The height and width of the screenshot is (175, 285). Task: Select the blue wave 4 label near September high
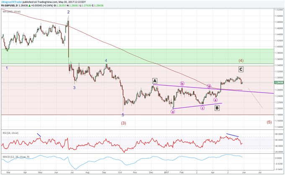point(106,60)
